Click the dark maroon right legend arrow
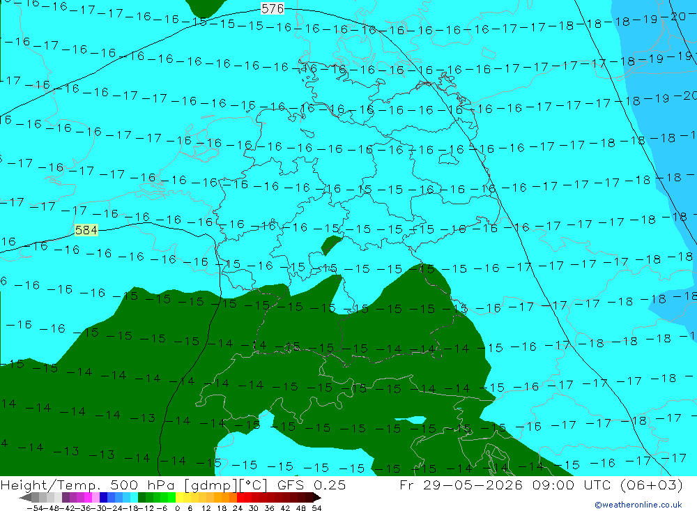Viewport: 697px width, 511px height. click(317, 497)
